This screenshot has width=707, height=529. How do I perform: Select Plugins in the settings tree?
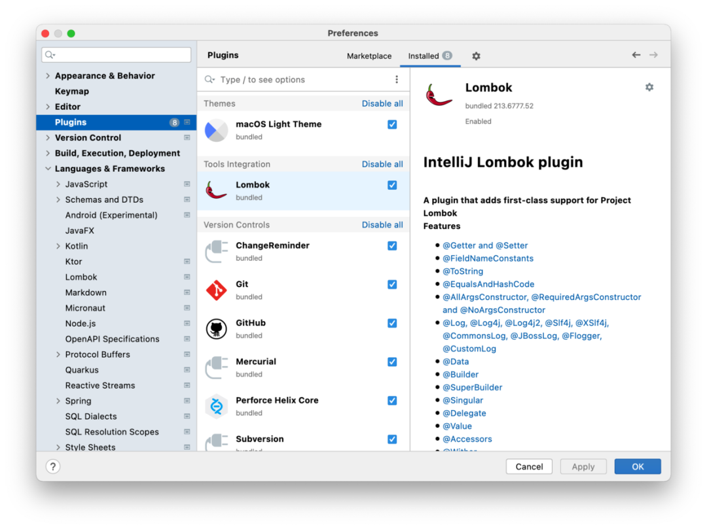coord(117,122)
